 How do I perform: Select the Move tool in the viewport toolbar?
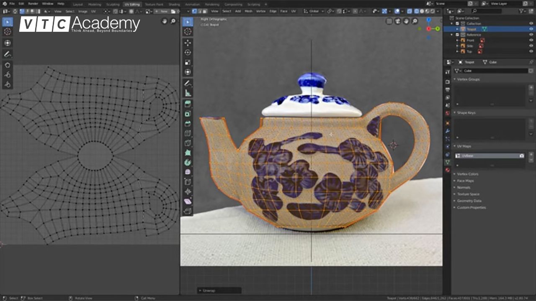point(188,42)
